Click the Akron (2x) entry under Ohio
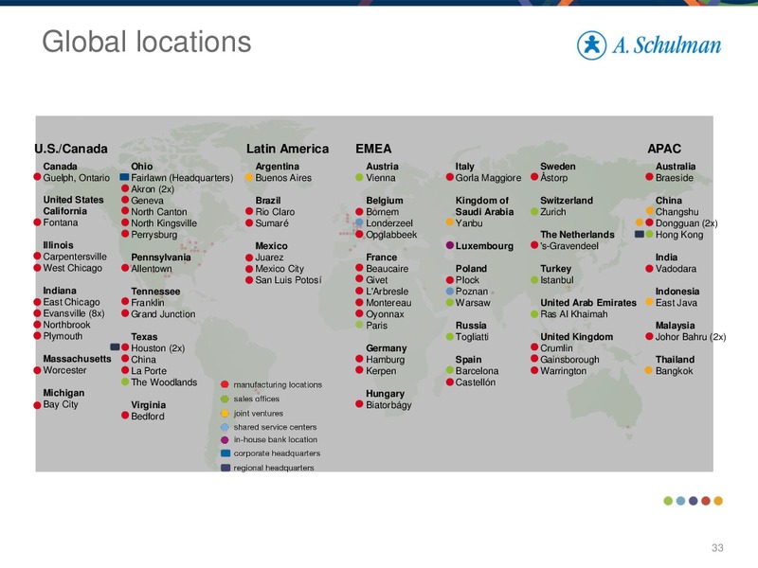Screen dimensions: 758x568 point(153,188)
